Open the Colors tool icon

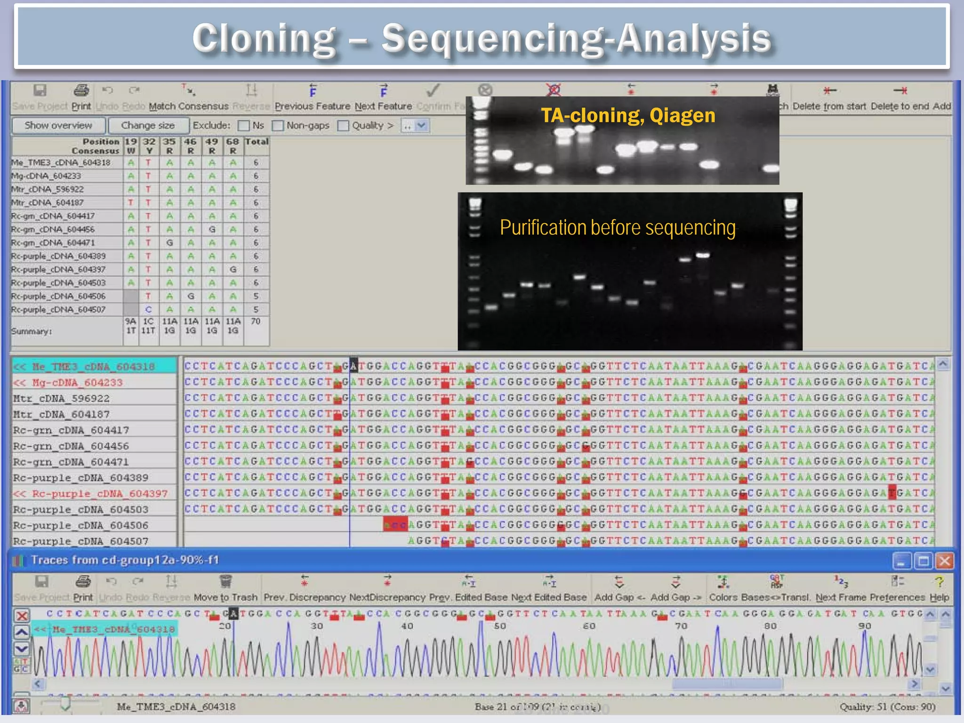[x=723, y=581]
